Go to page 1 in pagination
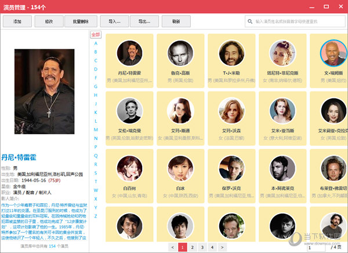 pos(183,247)
